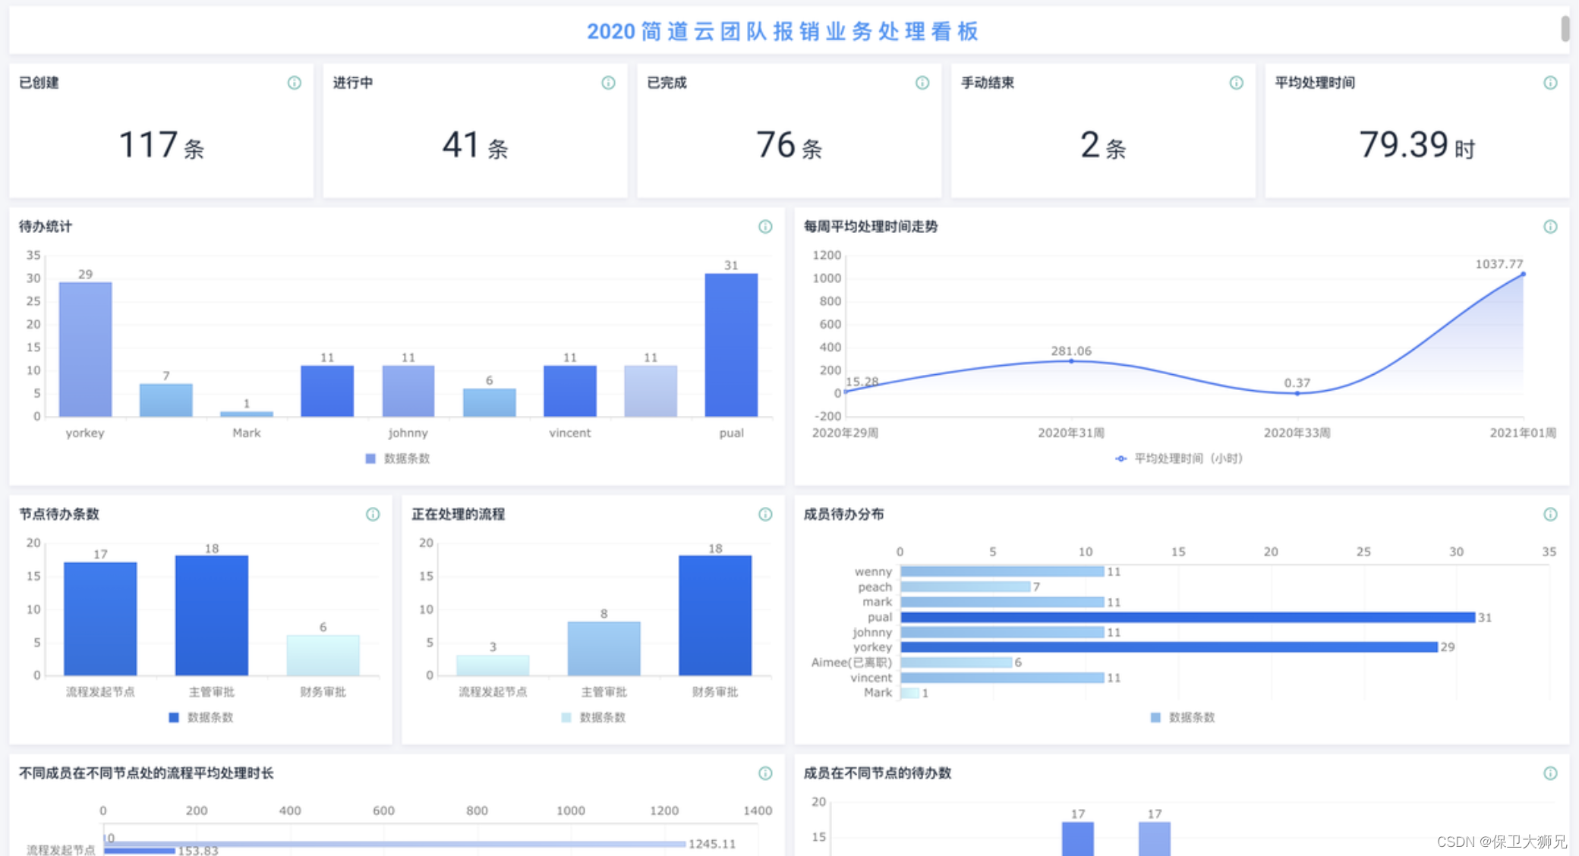Click info icon on 待办统计 chart
1579x856 pixels.
[765, 227]
